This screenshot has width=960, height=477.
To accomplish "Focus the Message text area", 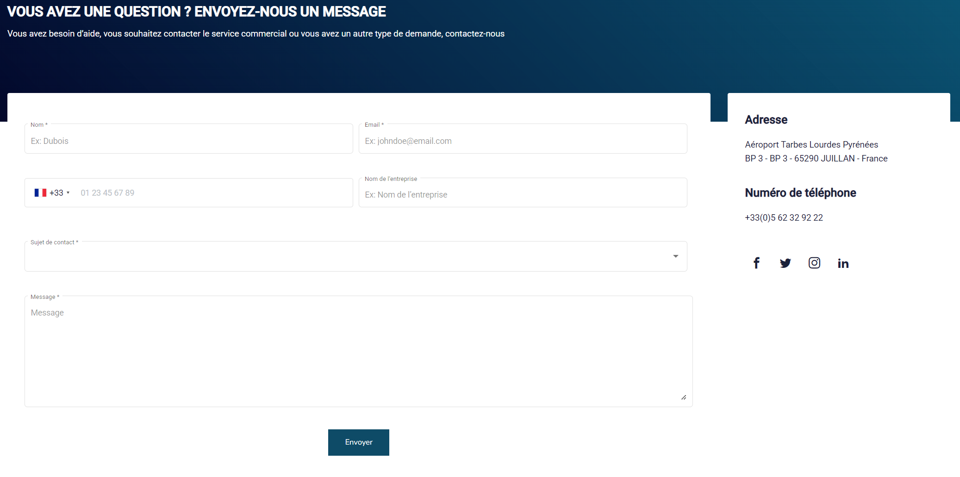I will point(358,352).
